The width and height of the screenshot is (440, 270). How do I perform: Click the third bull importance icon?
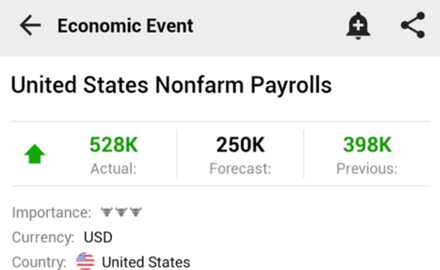135,212
